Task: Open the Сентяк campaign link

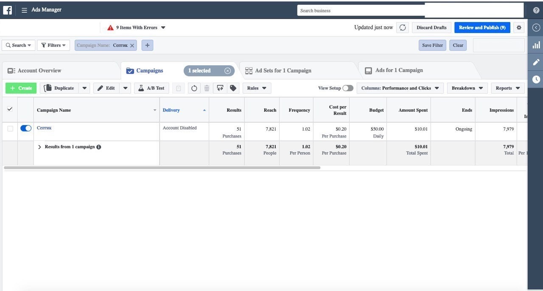Action: [44, 128]
